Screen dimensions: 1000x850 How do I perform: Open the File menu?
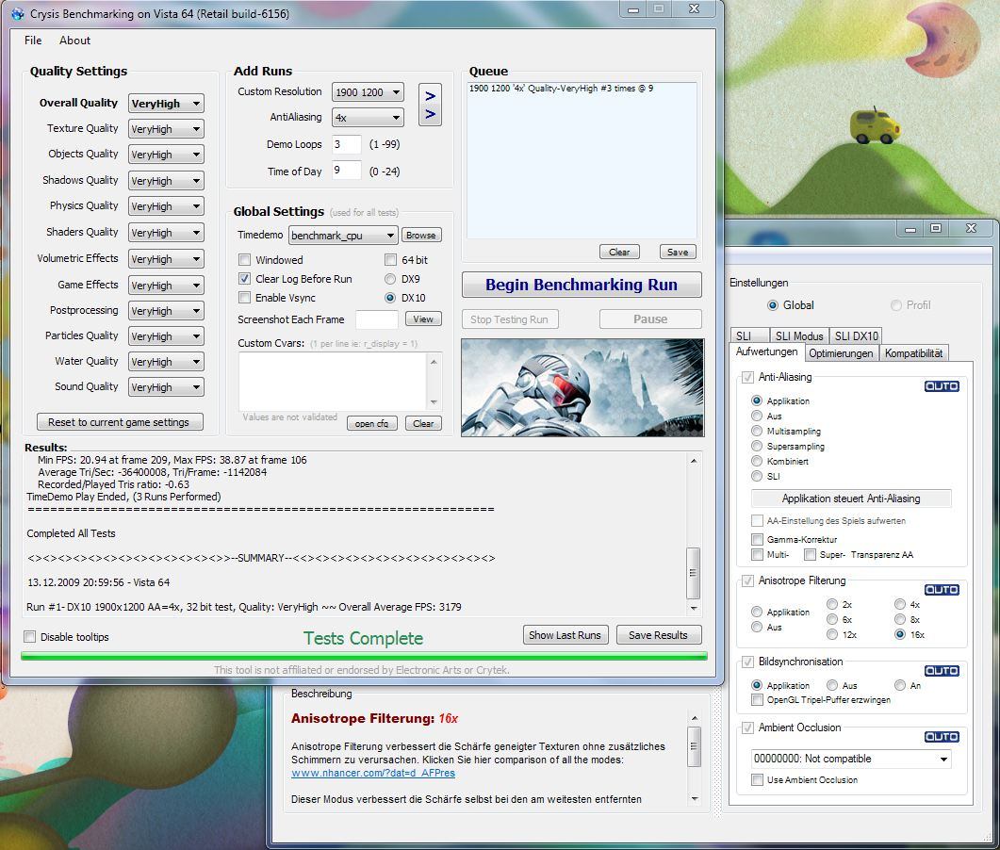[33, 41]
